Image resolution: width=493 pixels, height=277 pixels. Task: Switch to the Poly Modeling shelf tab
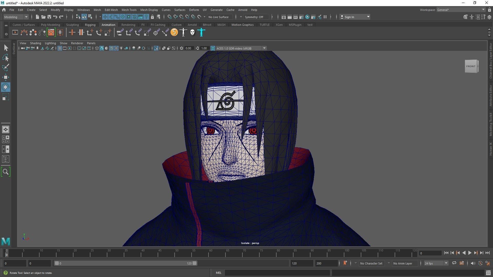pyautogui.click(x=50, y=25)
